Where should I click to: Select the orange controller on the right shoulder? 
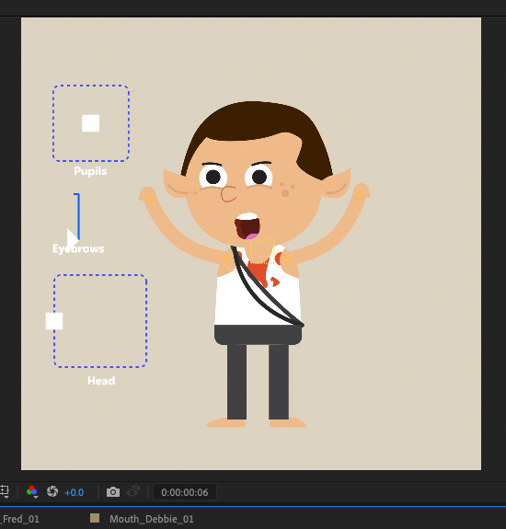click(x=286, y=259)
